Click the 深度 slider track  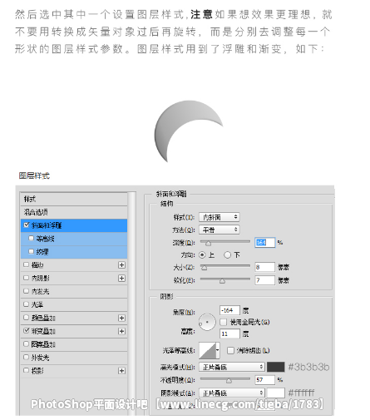click(x=225, y=242)
